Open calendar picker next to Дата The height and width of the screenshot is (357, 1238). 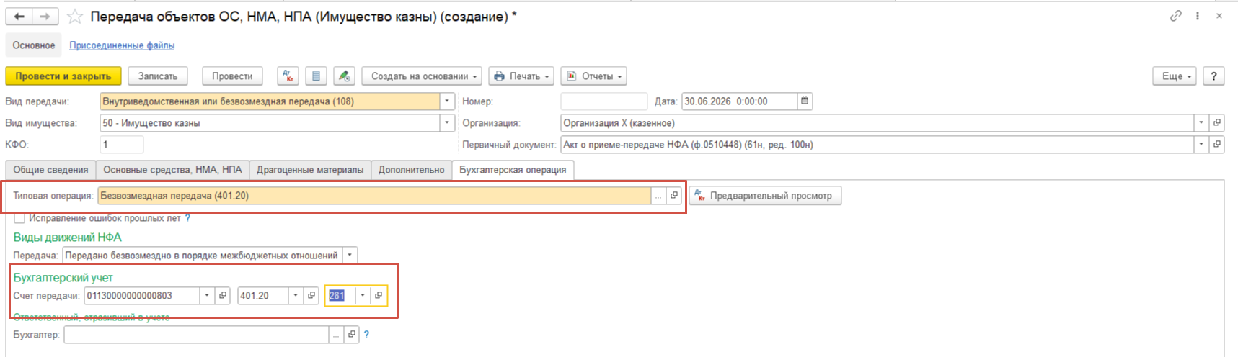coord(805,101)
